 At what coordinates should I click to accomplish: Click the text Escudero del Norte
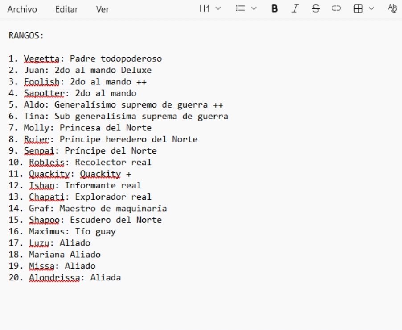pyautogui.click(x=116, y=220)
